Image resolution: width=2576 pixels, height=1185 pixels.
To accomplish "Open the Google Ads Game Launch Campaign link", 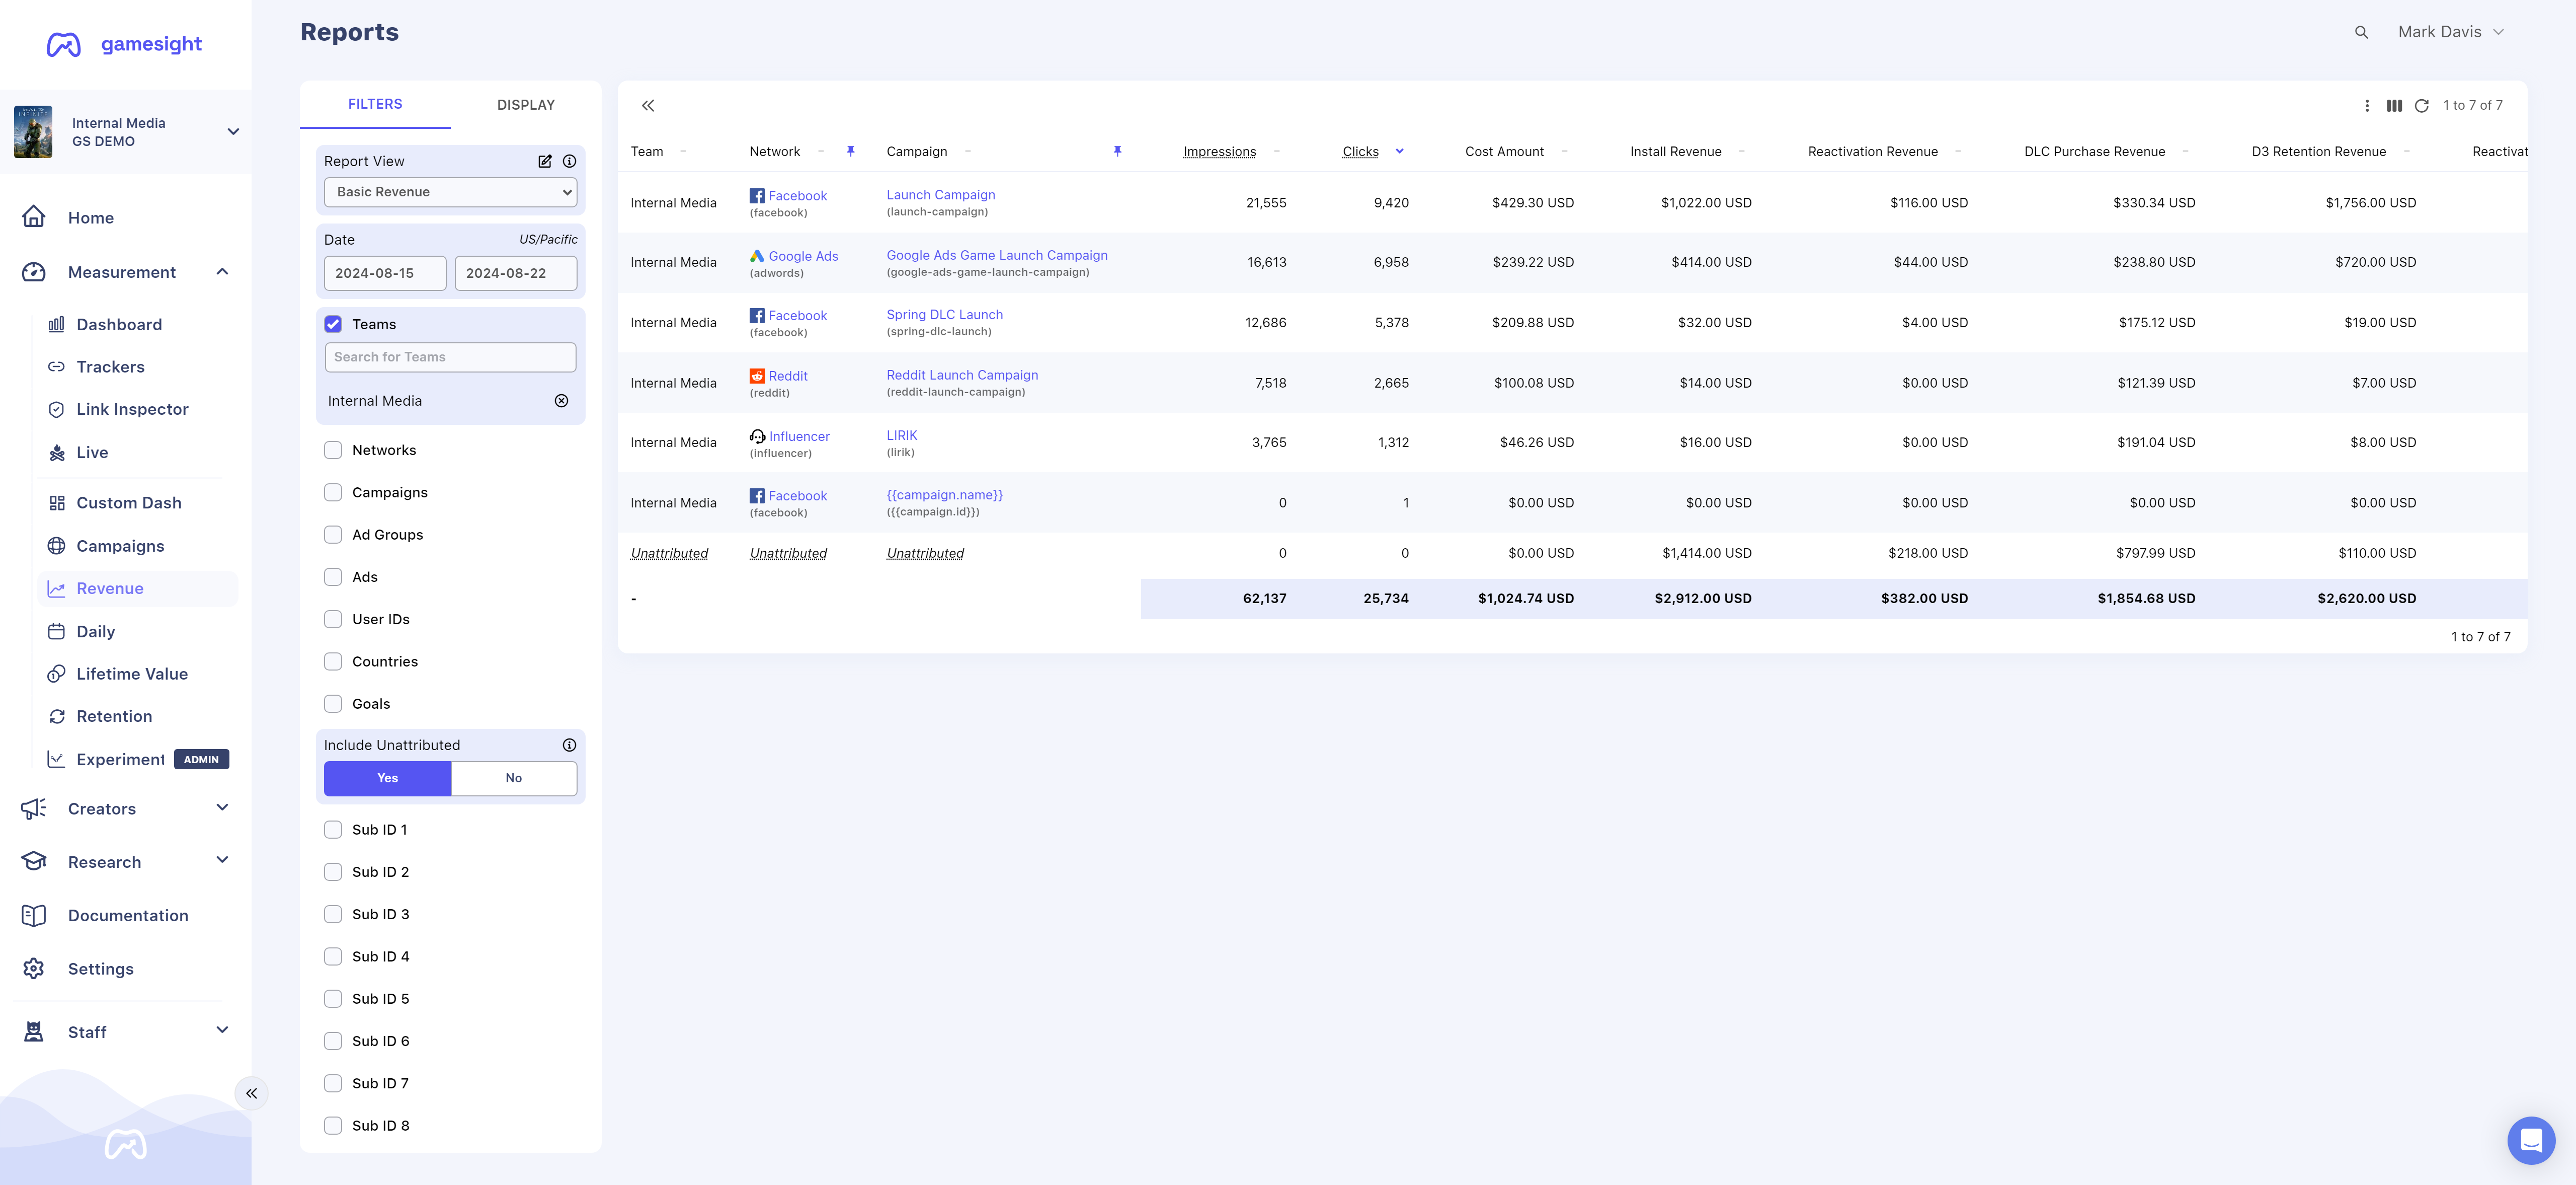I will [x=997, y=255].
